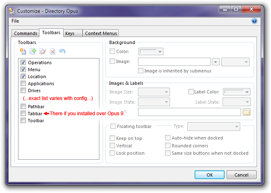Check Same size buttons when not docked
Image resolution: width=271 pixels, height=193 pixels.
(x=168, y=153)
